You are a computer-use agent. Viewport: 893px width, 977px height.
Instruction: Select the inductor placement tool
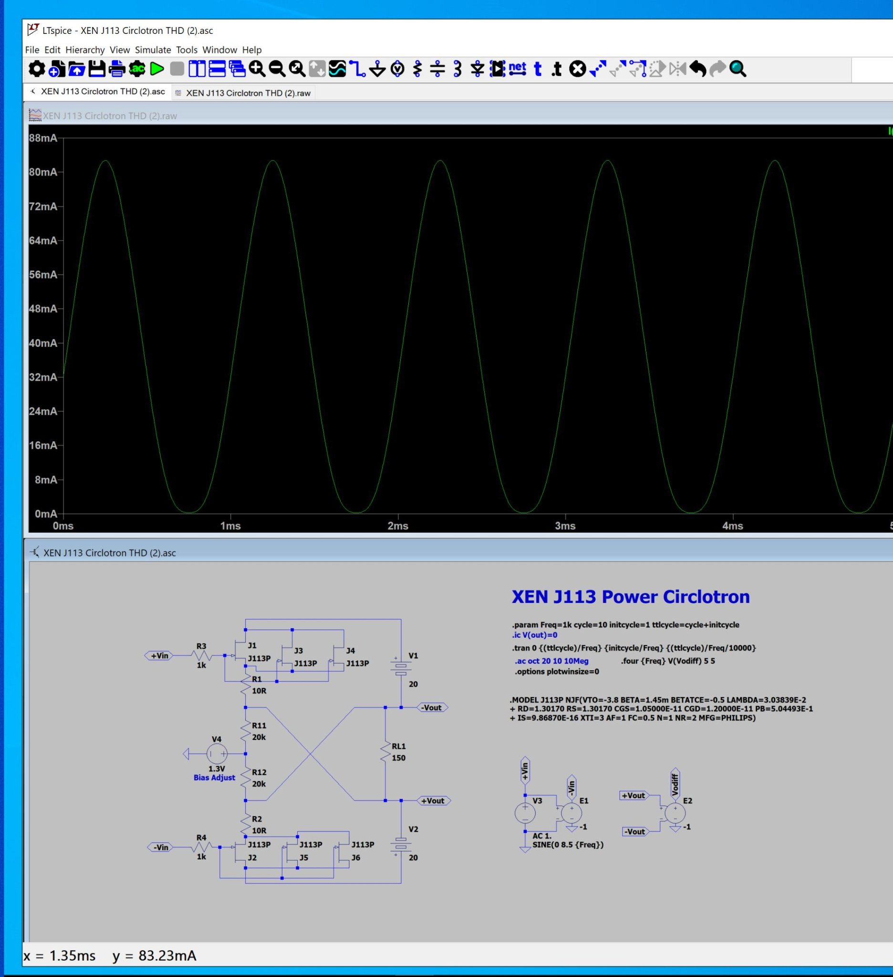457,69
